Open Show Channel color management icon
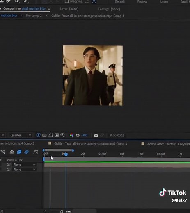This screenshot has height=213, width=190. tap(71, 135)
